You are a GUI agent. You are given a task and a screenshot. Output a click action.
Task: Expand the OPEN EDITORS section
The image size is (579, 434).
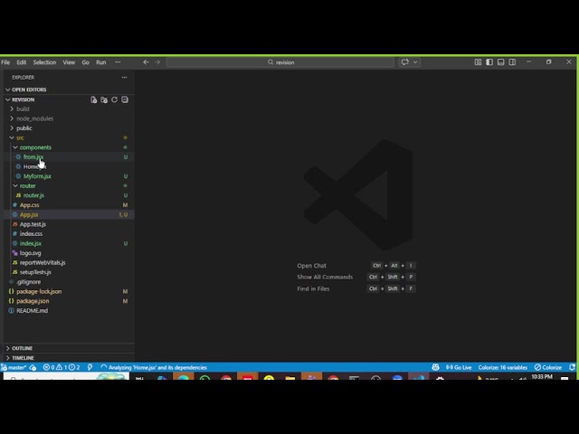pyautogui.click(x=69, y=90)
